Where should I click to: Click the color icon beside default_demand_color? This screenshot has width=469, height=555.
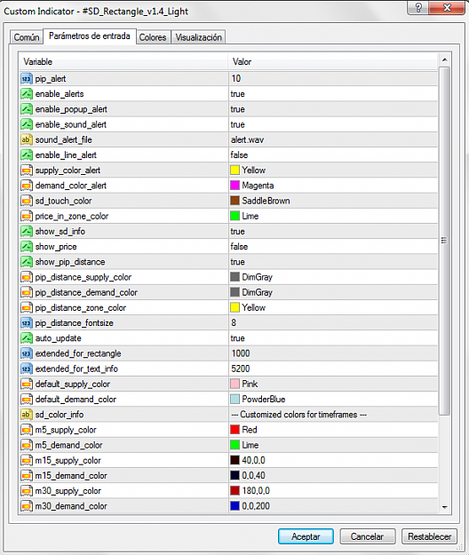(27, 400)
